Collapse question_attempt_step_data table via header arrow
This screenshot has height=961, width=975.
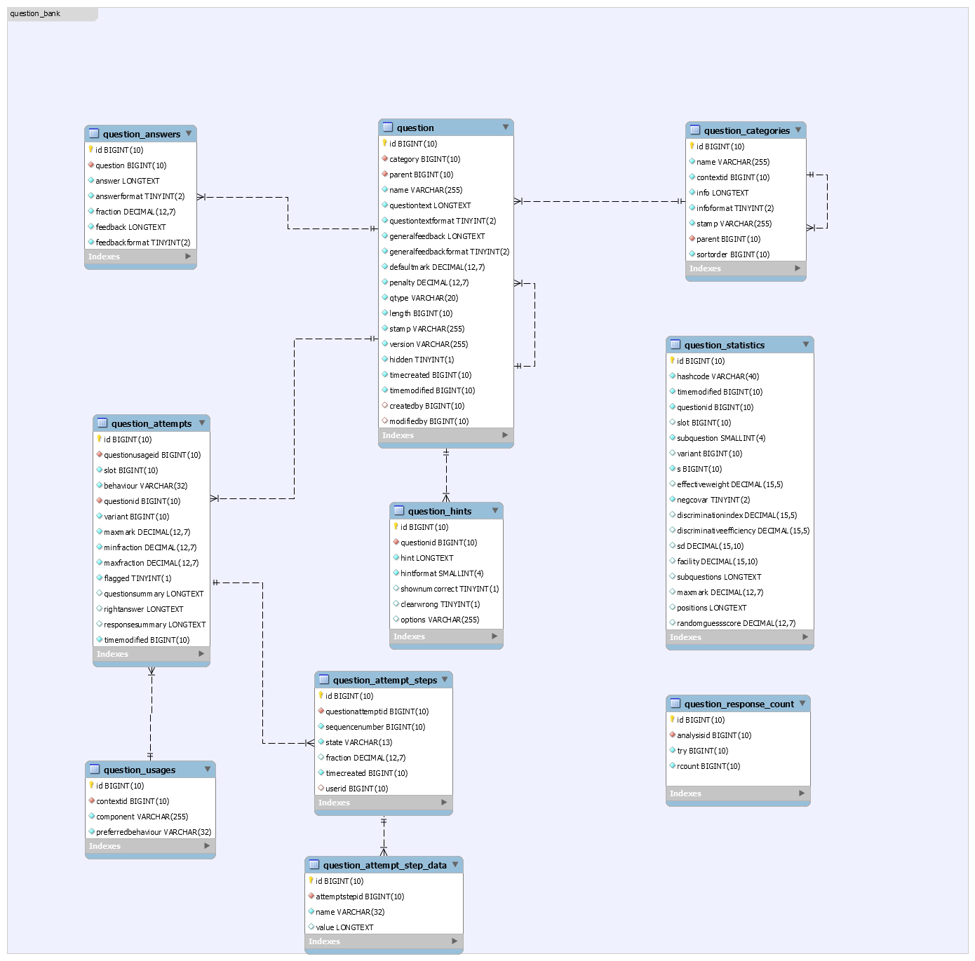click(x=455, y=864)
